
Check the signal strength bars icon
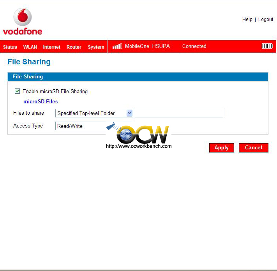coord(117,46)
